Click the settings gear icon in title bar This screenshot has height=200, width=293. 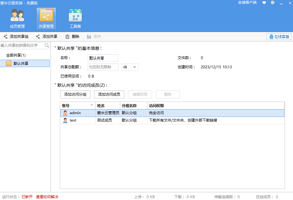click(273, 3)
